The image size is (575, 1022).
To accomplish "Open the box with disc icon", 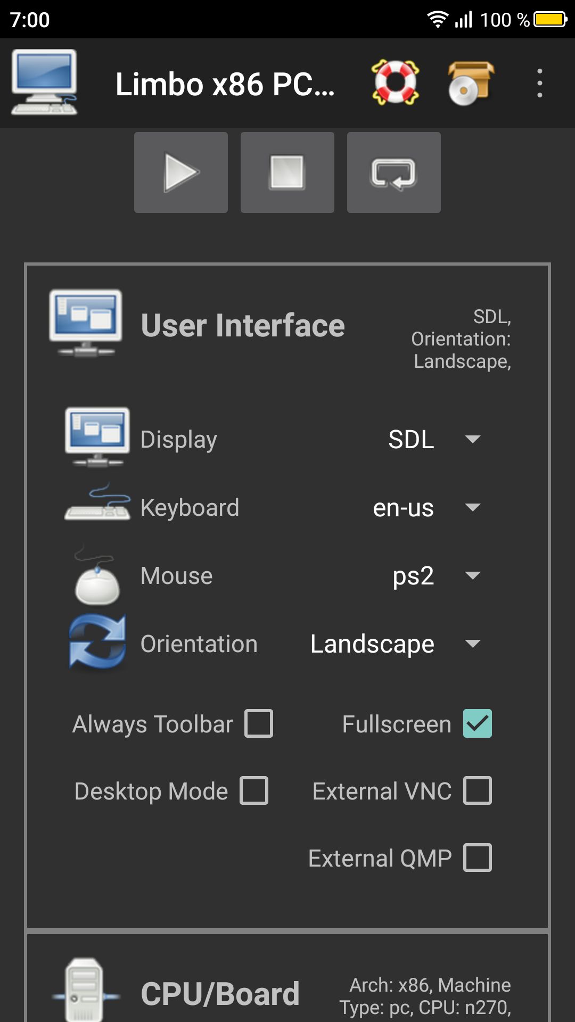I will click(x=470, y=83).
